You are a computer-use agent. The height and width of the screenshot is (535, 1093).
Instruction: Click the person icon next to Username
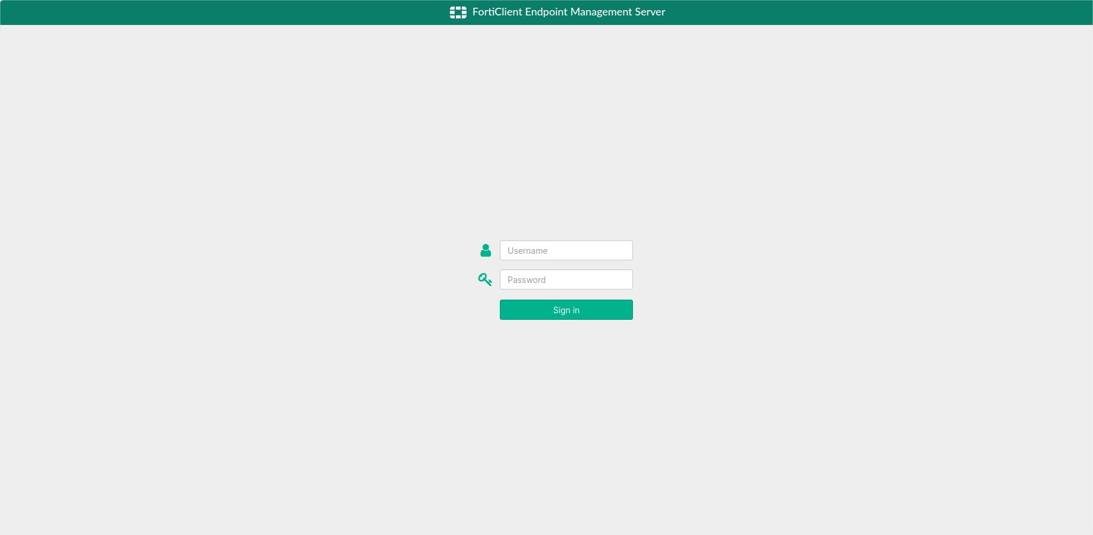pyautogui.click(x=486, y=250)
